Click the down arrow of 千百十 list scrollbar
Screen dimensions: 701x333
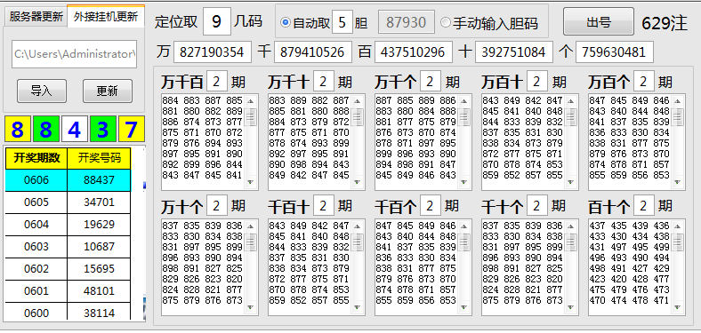pyautogui.click(x=358, y=307)
